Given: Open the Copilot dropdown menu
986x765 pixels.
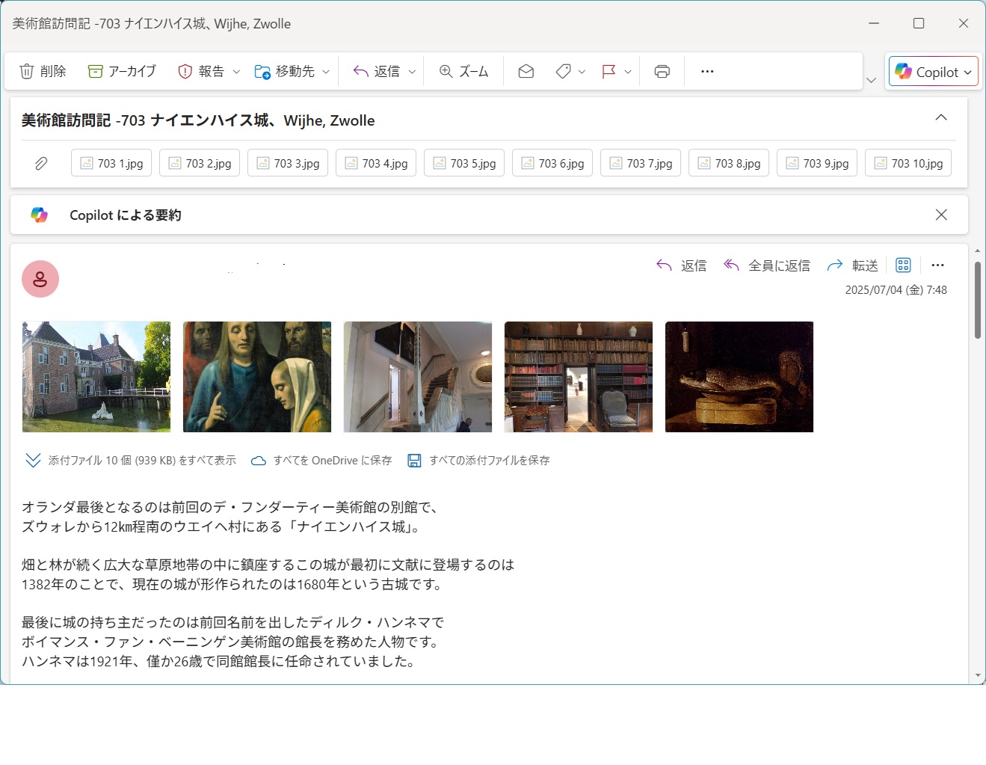Looking at the screenshot, I should point(968,73).
